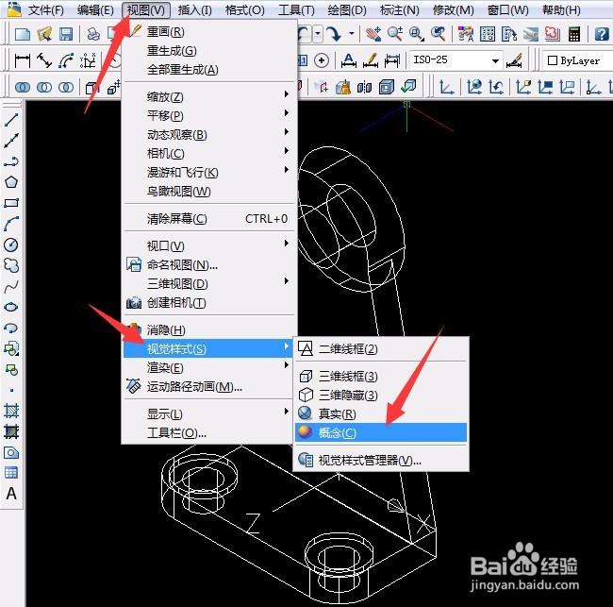Expand the 动态观察(B) submenu
The image size is (613, 607).
[x=210, y=134]
